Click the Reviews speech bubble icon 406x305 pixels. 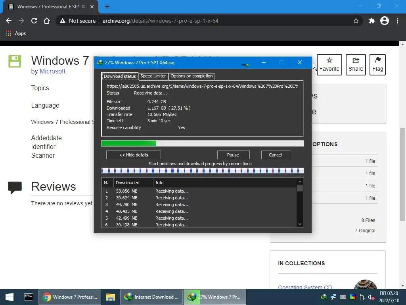pyautogui.click(x=15, y=187)
